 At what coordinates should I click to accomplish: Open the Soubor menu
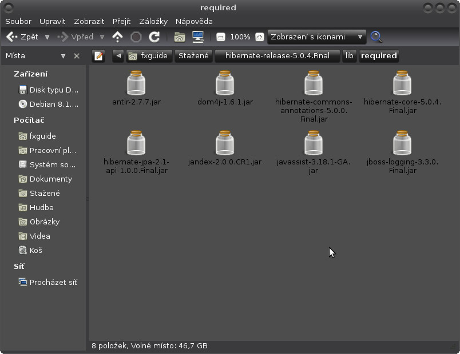point(18,21)
